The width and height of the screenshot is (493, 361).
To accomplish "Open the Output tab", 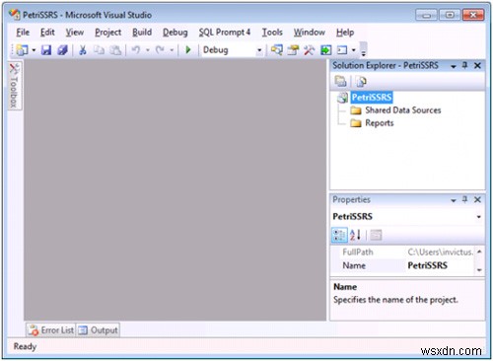I will [98, 330].
